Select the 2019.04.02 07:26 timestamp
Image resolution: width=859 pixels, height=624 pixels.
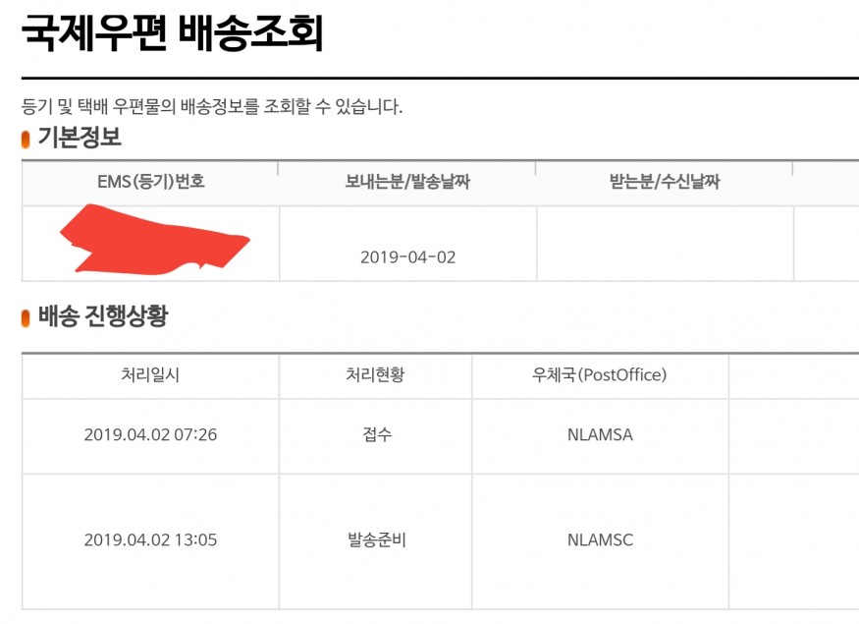tap(150, 434)
